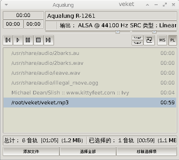Select /usr/share/audio/illegal_move.ogg in the playlist
The width and height of the screenshot is (179, 160).
90,83
